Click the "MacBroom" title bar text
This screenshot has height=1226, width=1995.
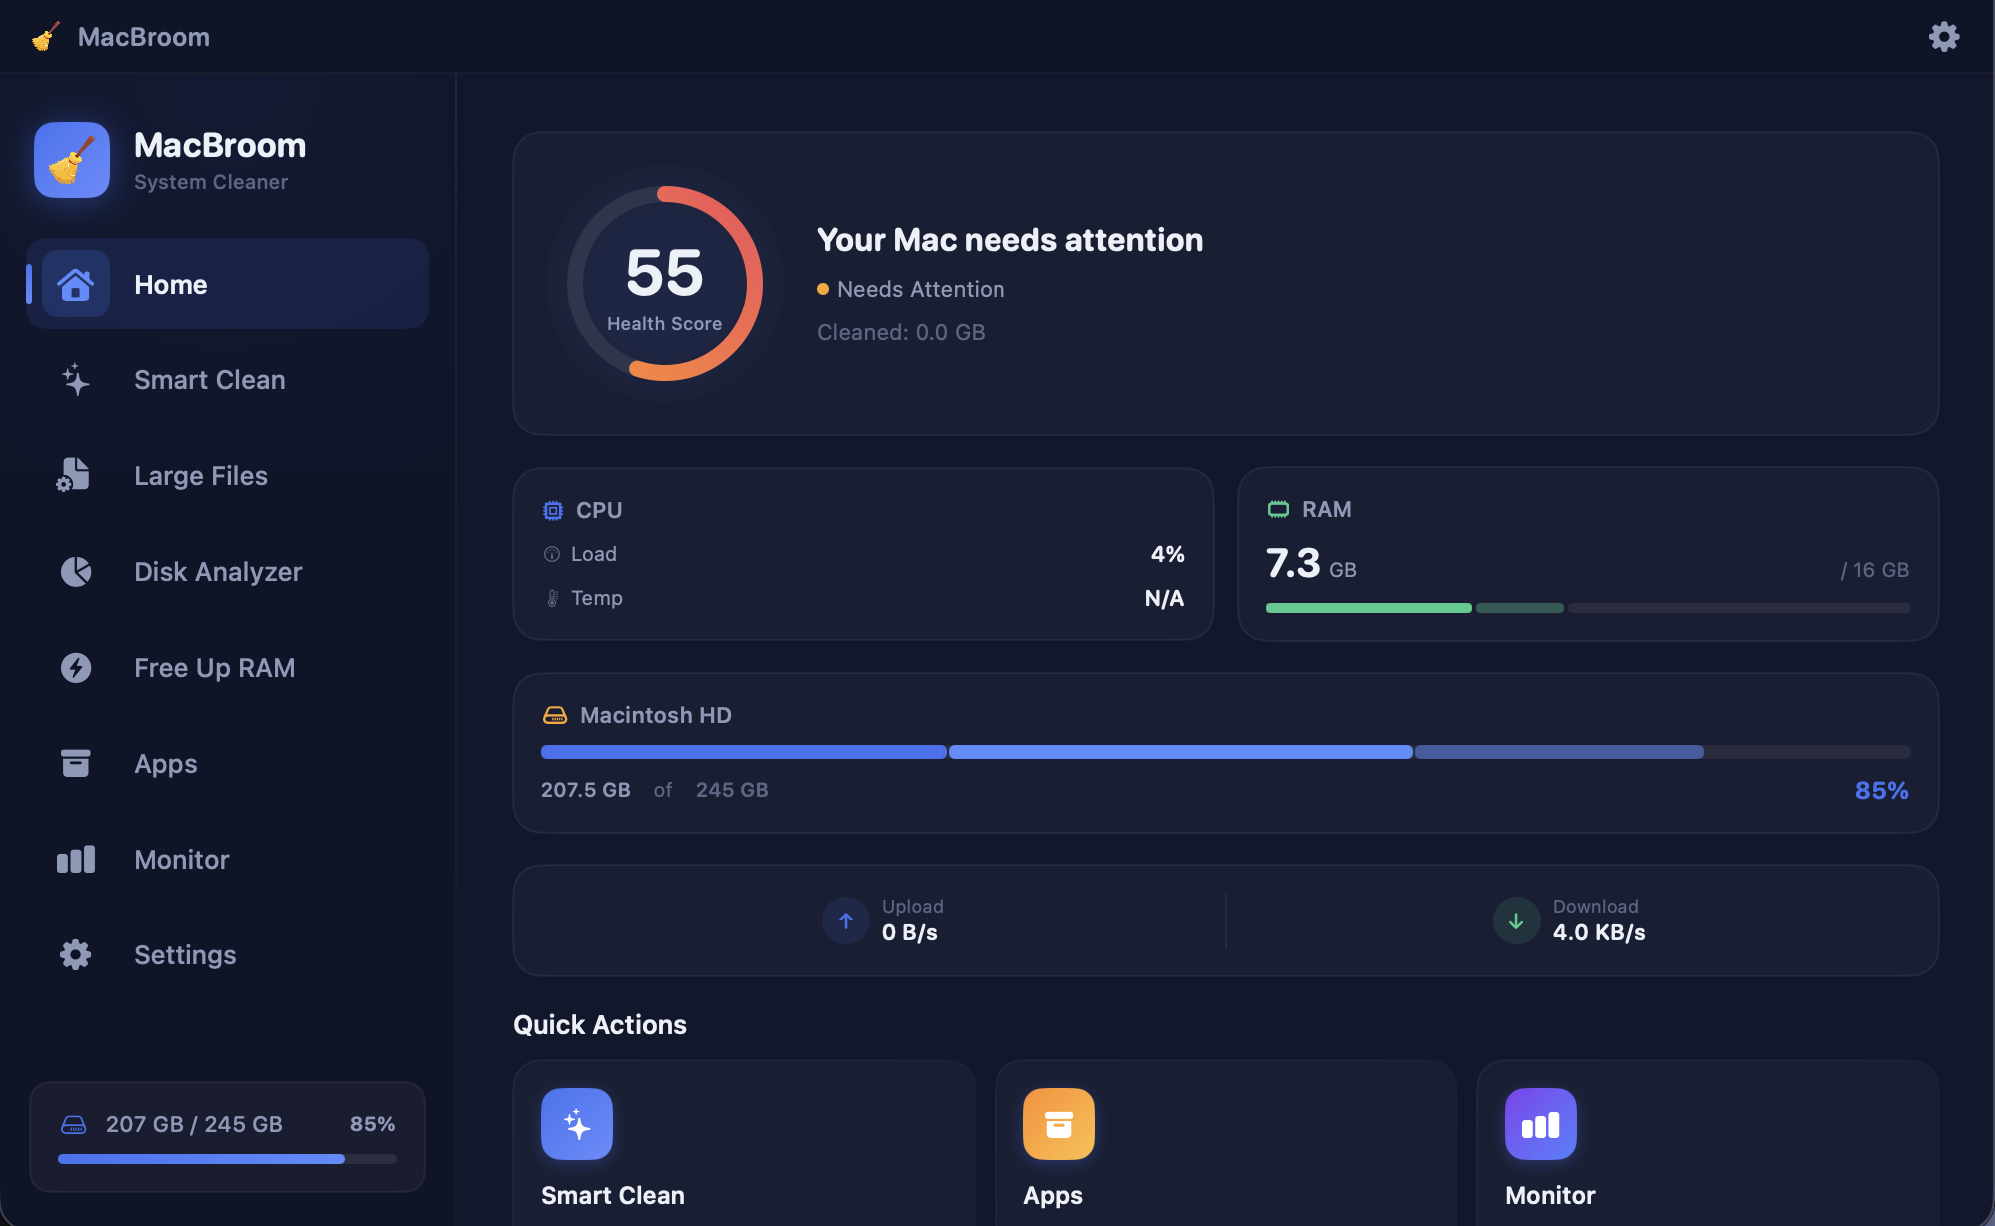point(144,37)
